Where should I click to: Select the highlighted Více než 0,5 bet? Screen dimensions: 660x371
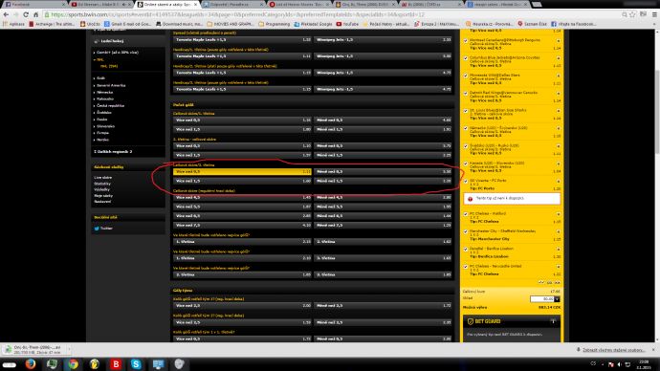click(x=242, y=171)
